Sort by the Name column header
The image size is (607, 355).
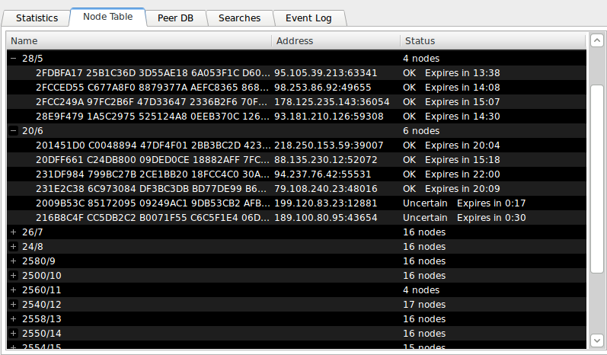click(x=139, y=41)
